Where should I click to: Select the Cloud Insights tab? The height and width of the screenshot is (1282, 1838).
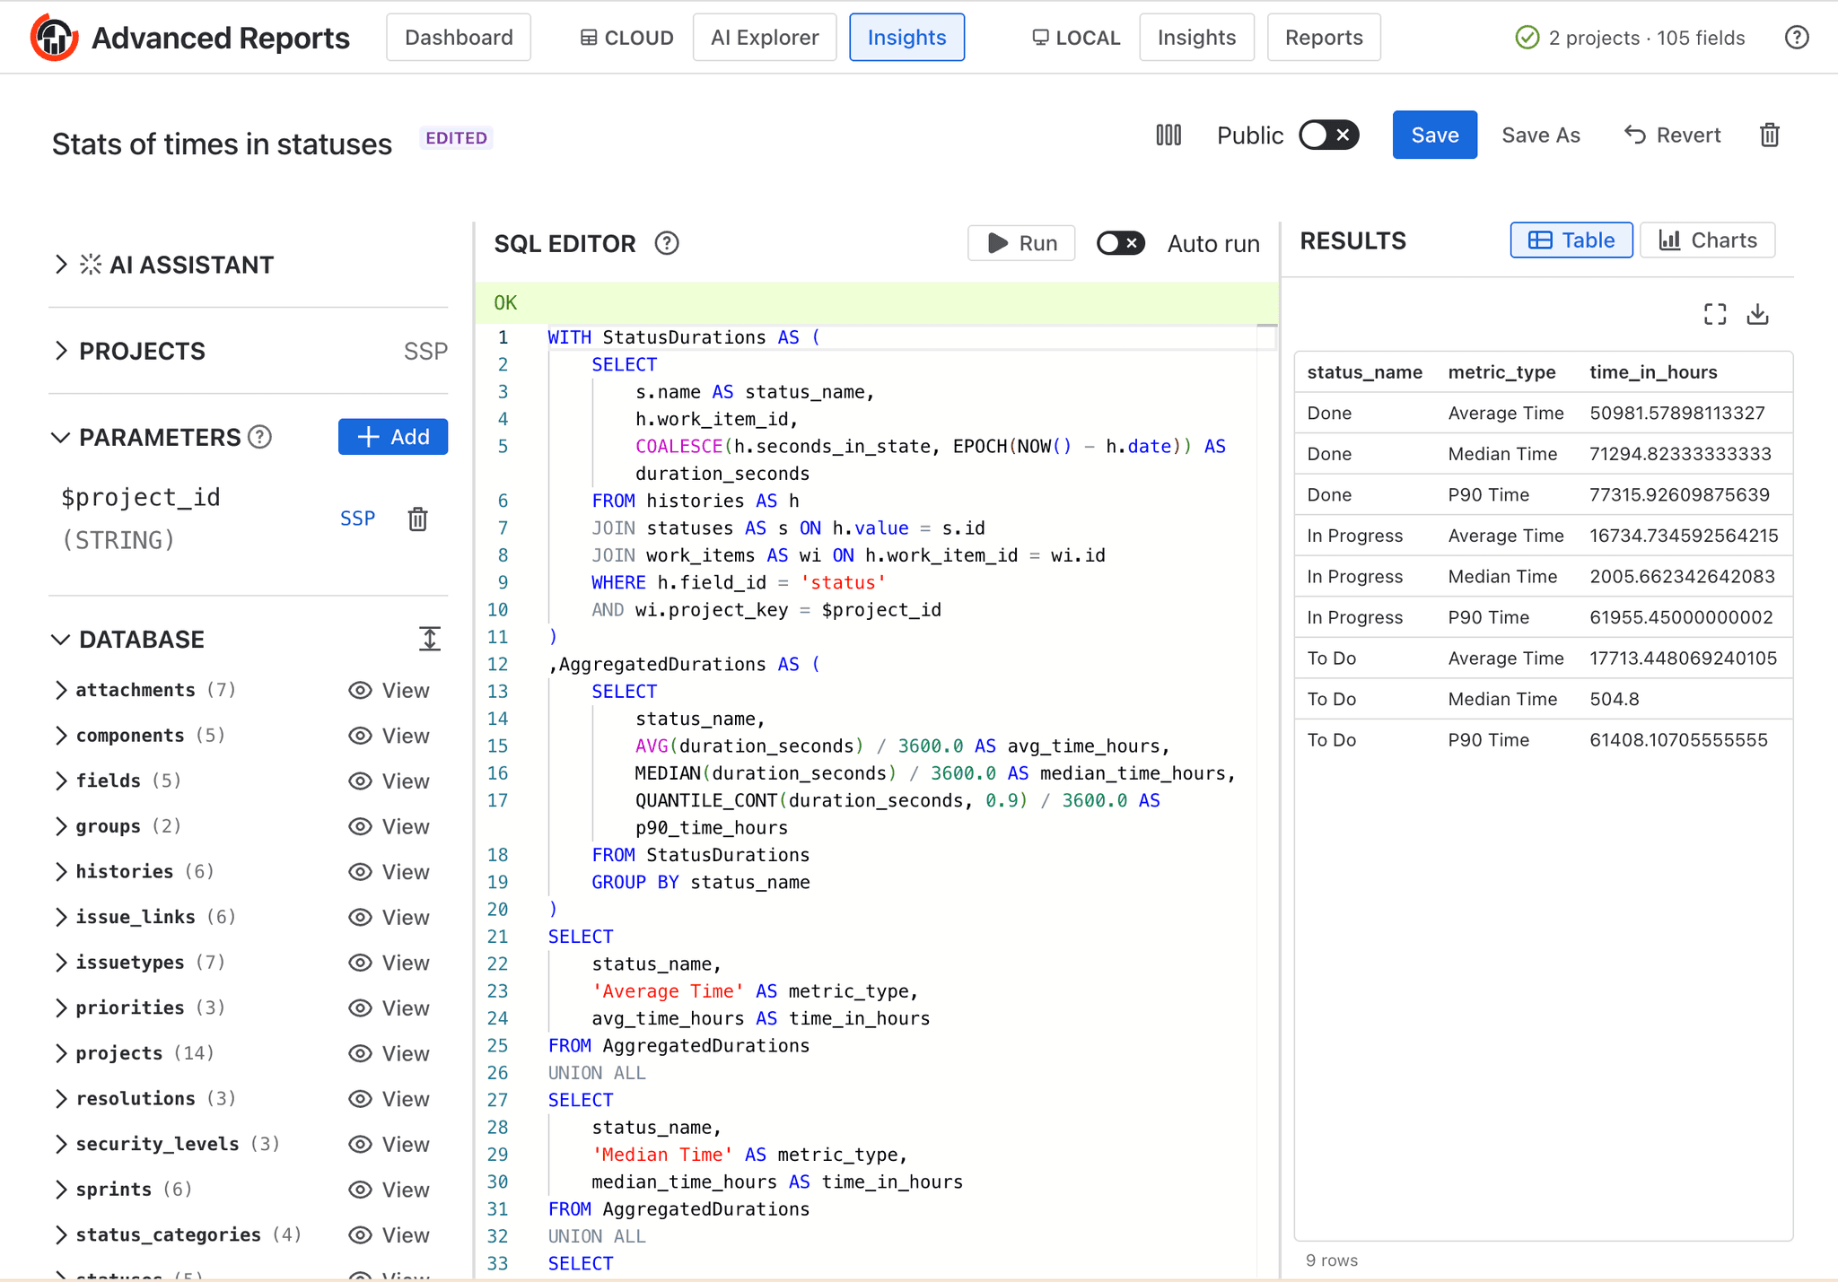coord(906,38)
